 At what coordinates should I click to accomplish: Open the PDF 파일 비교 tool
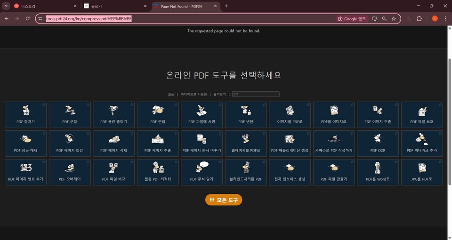(x=113, y=172)
